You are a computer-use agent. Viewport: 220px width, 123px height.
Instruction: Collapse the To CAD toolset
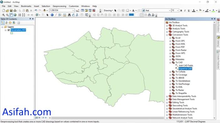pos(170,63)
